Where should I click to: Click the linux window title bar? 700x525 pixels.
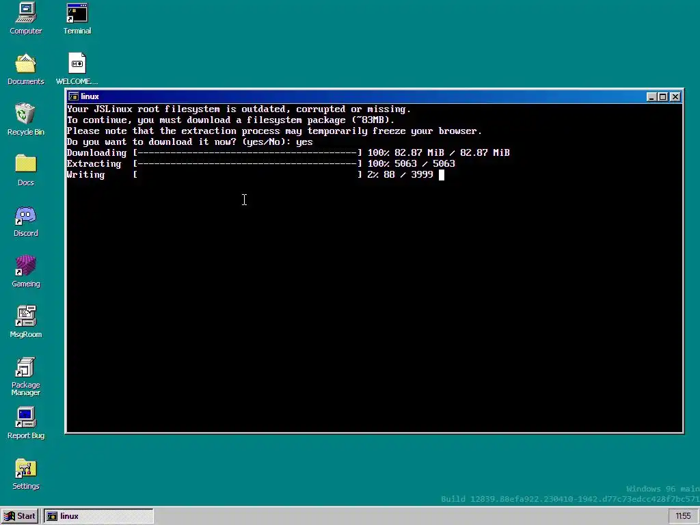374,96
